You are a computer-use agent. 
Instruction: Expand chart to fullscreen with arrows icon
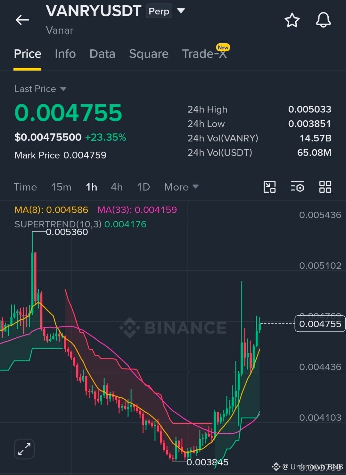click(24, 449)
